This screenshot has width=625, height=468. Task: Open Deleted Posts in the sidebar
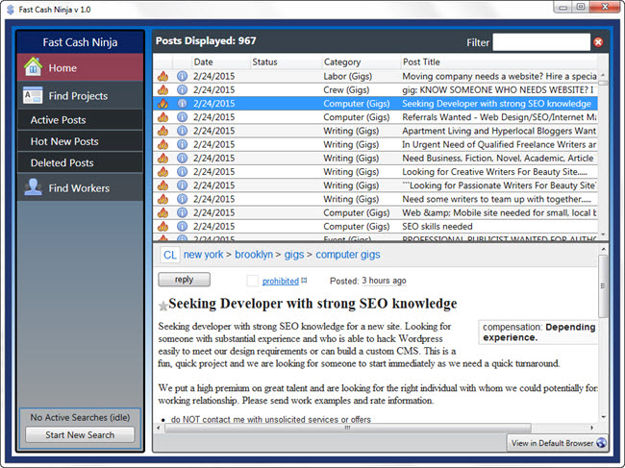[x=62, y=163]
